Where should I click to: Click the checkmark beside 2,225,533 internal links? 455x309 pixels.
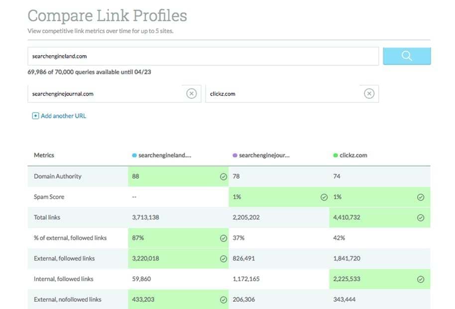pyautogui.click(x=421, y=279)
